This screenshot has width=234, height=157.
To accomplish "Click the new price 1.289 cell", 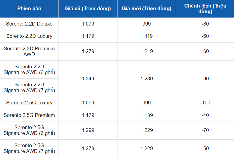I will pos(147,79).
